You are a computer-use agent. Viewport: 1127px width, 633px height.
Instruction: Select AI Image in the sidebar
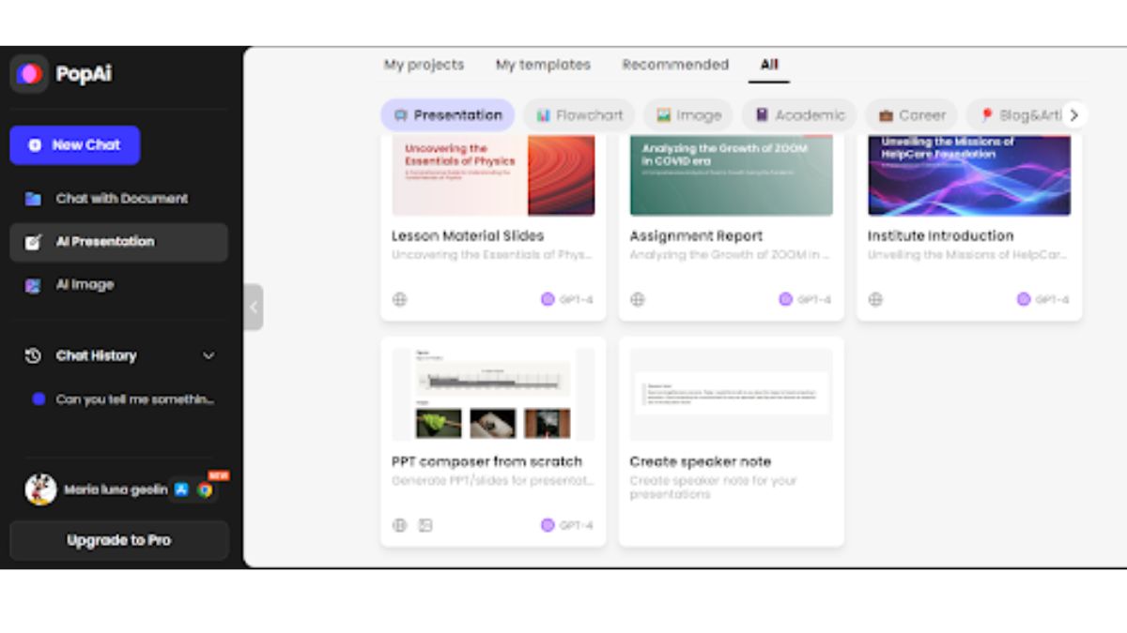coord(85,285)
